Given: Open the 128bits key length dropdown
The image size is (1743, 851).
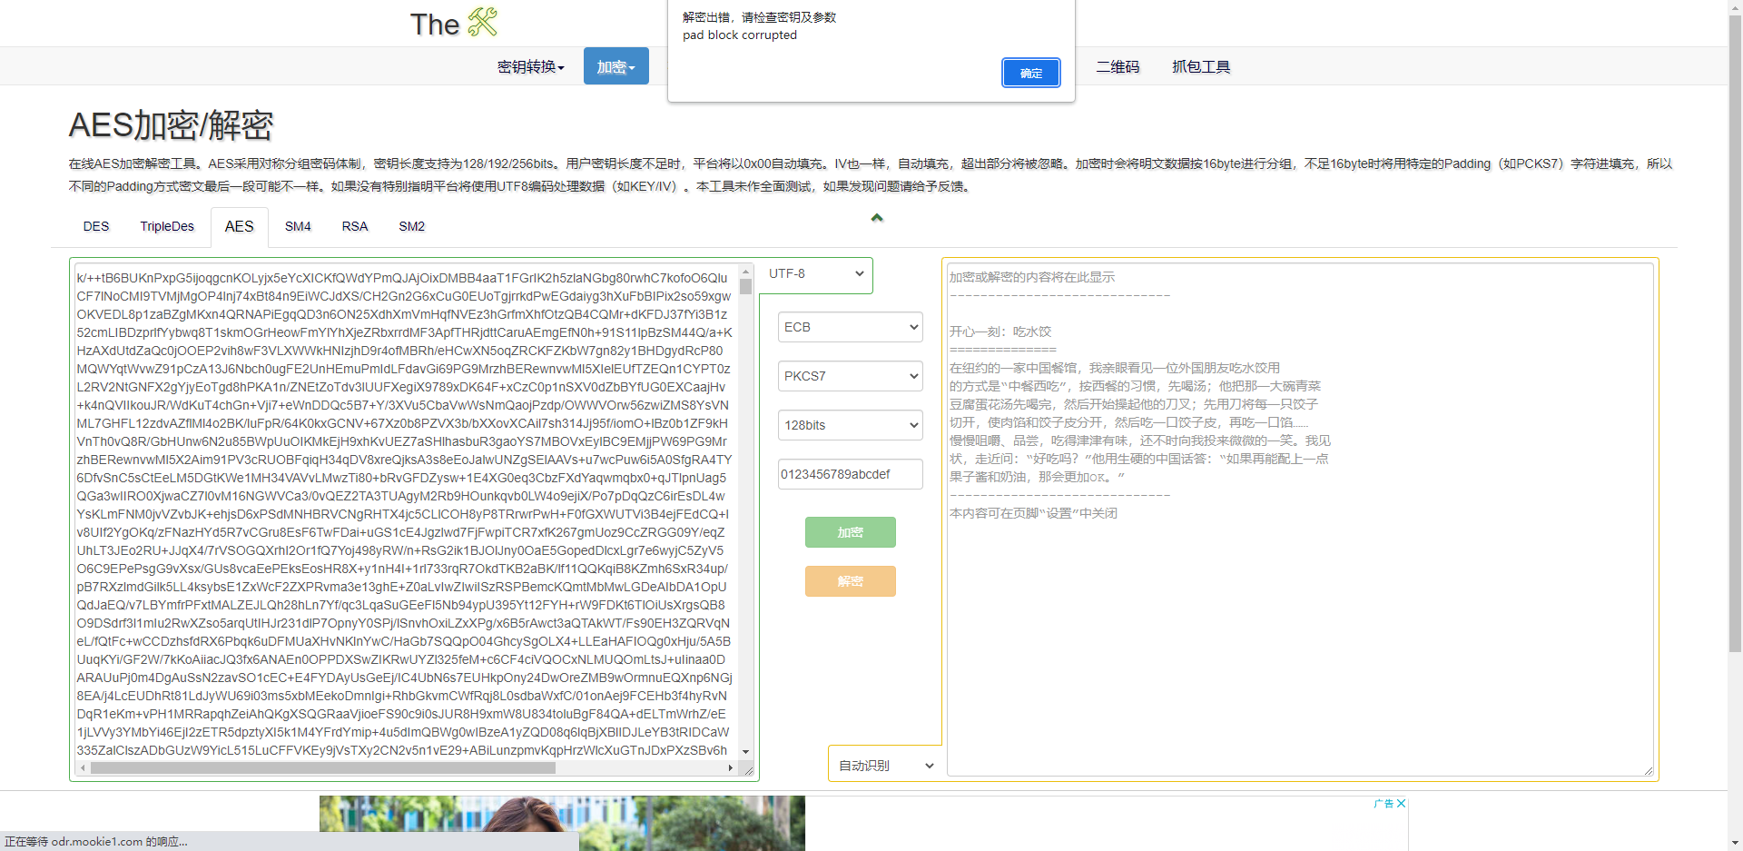Looking at the screenshot, I should pyautogui.click(x=850, y=425).
